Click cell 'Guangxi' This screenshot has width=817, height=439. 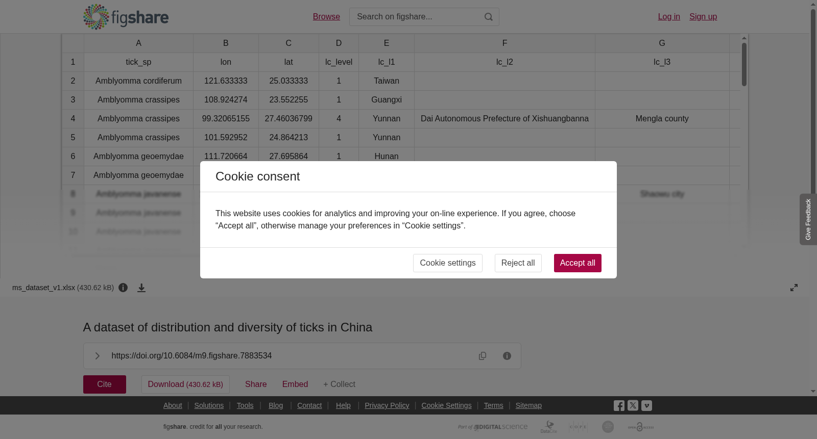(387, 100)
